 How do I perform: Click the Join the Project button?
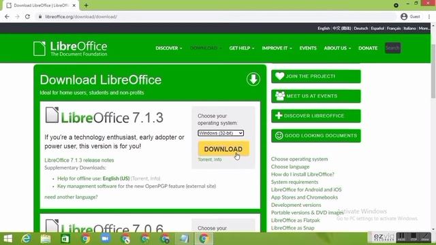point(316,76)
